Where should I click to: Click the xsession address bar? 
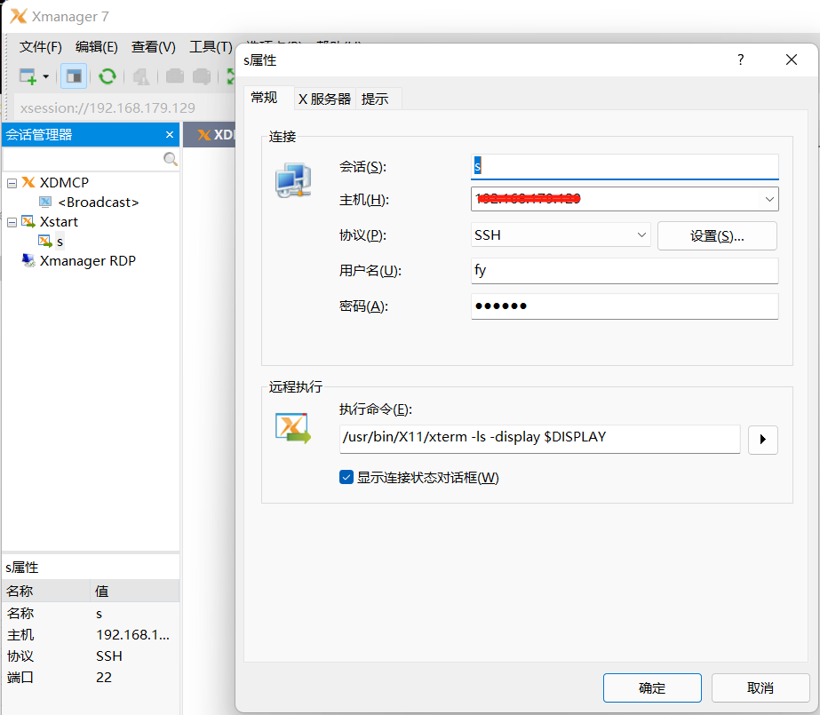point(123,107)
